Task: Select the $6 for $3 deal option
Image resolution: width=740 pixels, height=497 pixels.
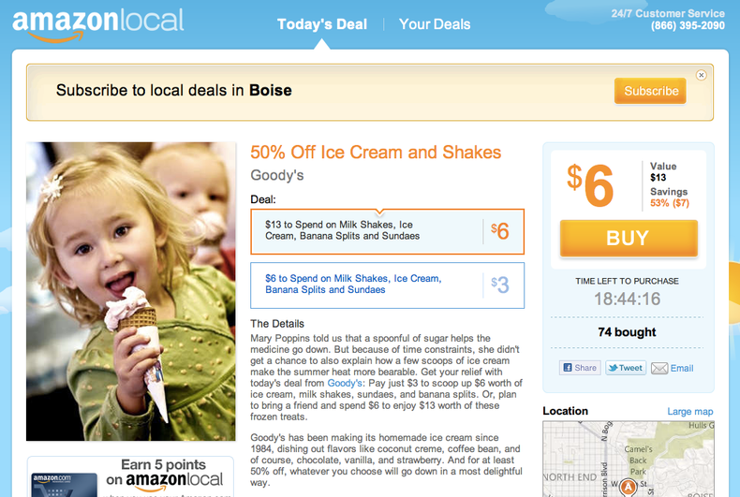Action: click(x=387, y=285)
